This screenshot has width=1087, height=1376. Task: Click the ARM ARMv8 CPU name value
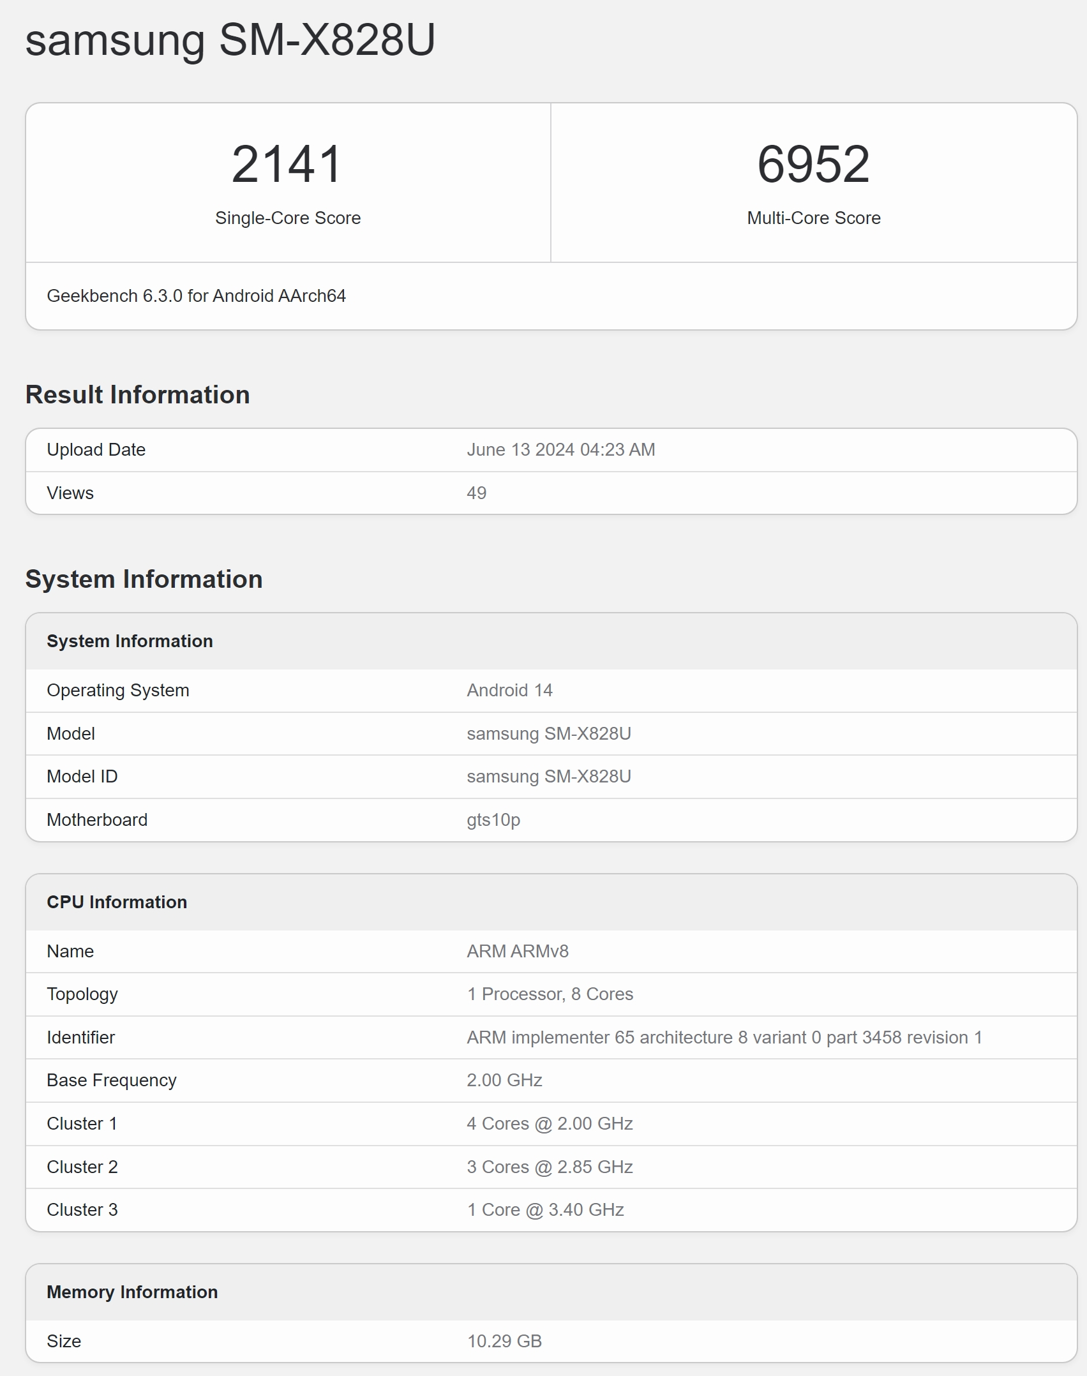[517, 952]
